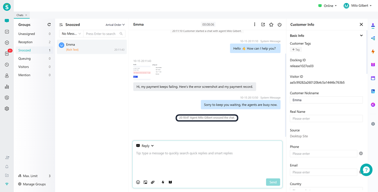378x192 pixels.
Task: Click the visitor ID text value
Action: (317, 83)
